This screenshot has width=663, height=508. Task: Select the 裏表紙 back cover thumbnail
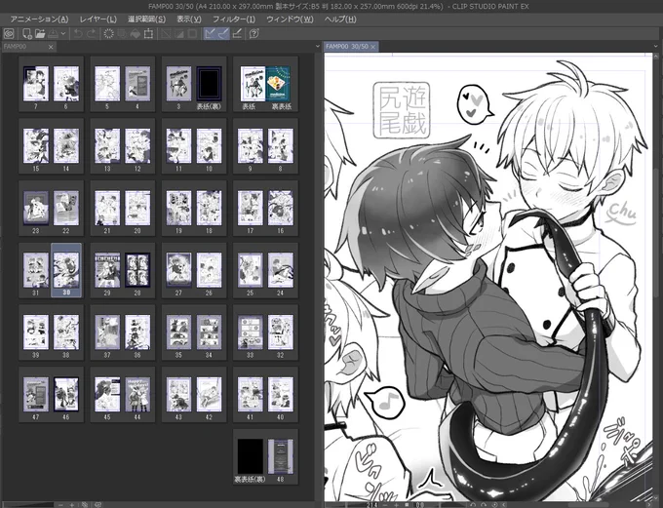(280, 84)
